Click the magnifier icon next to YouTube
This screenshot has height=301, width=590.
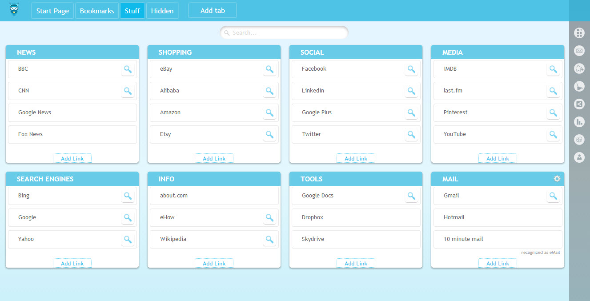click(553, 134)
